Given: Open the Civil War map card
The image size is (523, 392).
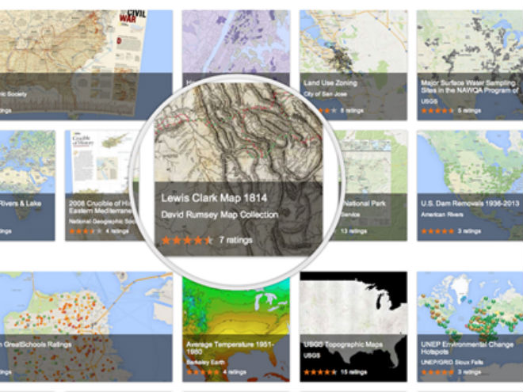Looking at the screenshot, I should 86,65.
